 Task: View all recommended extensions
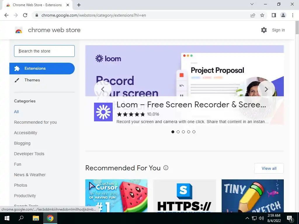(269, 168)
